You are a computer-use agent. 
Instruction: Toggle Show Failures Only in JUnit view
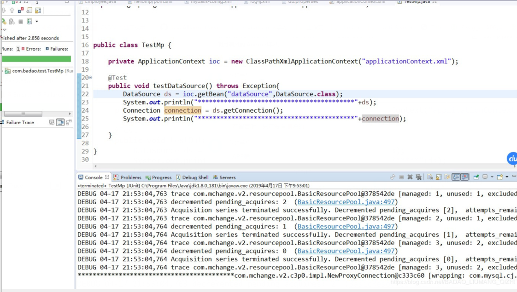(x=20, y=10)
